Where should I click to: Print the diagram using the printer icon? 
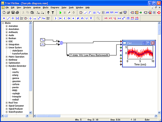(x=17, y=13)
